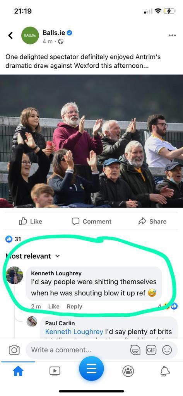The image size is (183, 396).
Task: Tap the camera icon in comment bar
Action: [x=14, y=350]
